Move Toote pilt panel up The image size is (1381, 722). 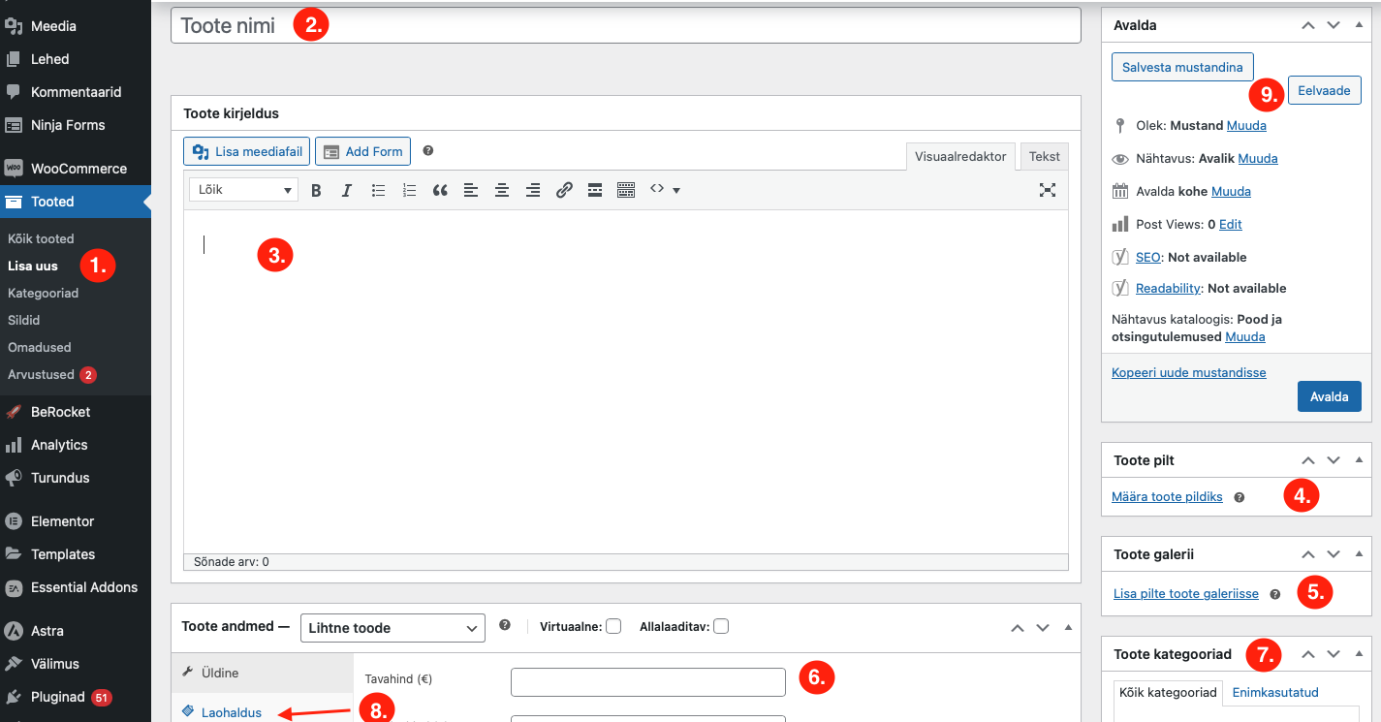pyautogui.click(x=1308, y=460)
